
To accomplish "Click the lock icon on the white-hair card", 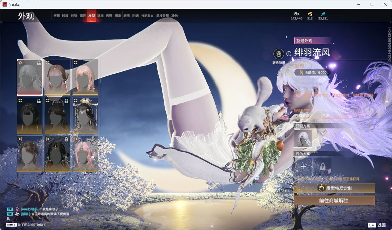I will pyautogui.click(x=39, y=63).
